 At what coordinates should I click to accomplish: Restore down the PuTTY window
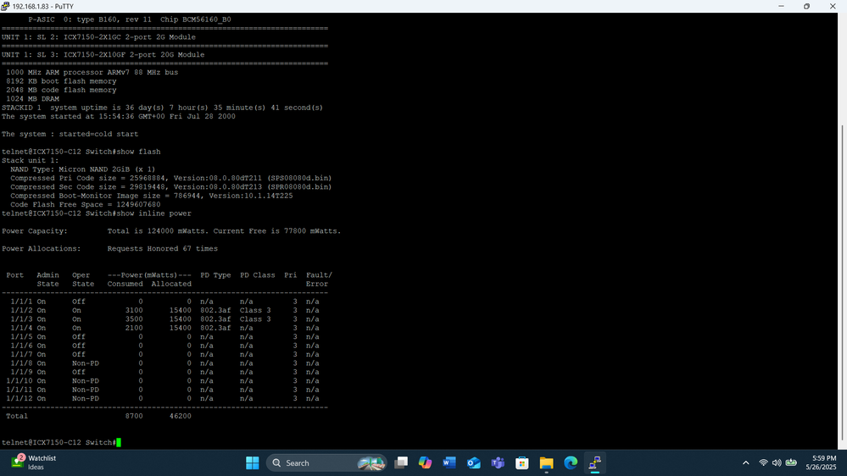(806, 7)
